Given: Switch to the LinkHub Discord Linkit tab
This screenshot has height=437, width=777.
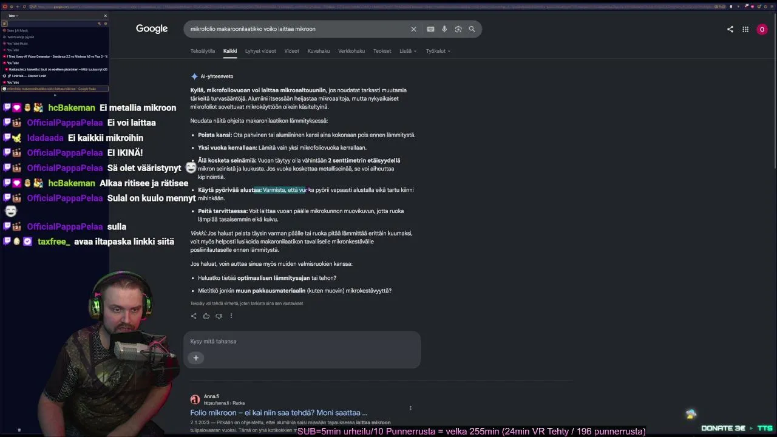Looking at the screenshot, I should click(x=55, y=76).
